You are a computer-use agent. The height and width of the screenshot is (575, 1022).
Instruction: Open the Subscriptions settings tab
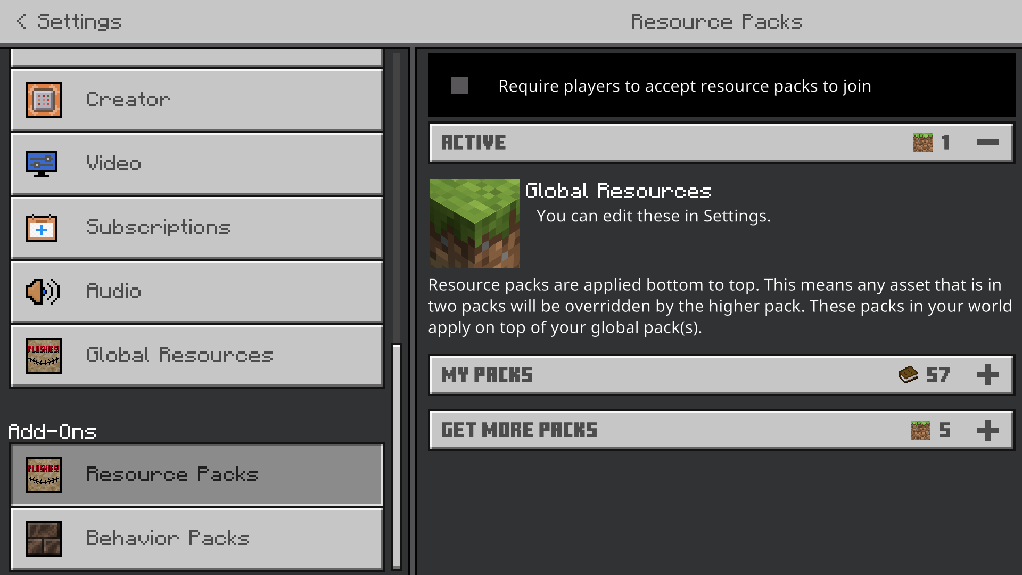[x=197, y=228]
